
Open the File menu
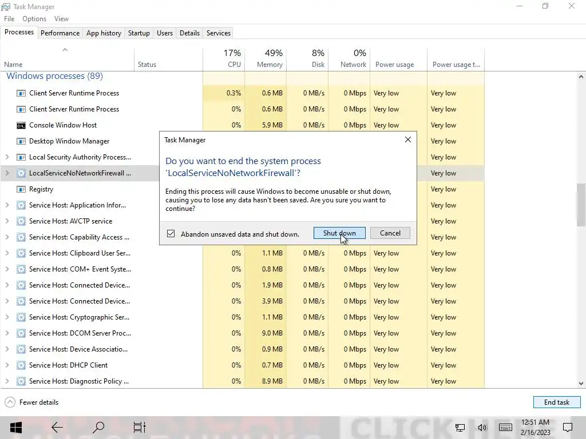click(x=9, y=19)
